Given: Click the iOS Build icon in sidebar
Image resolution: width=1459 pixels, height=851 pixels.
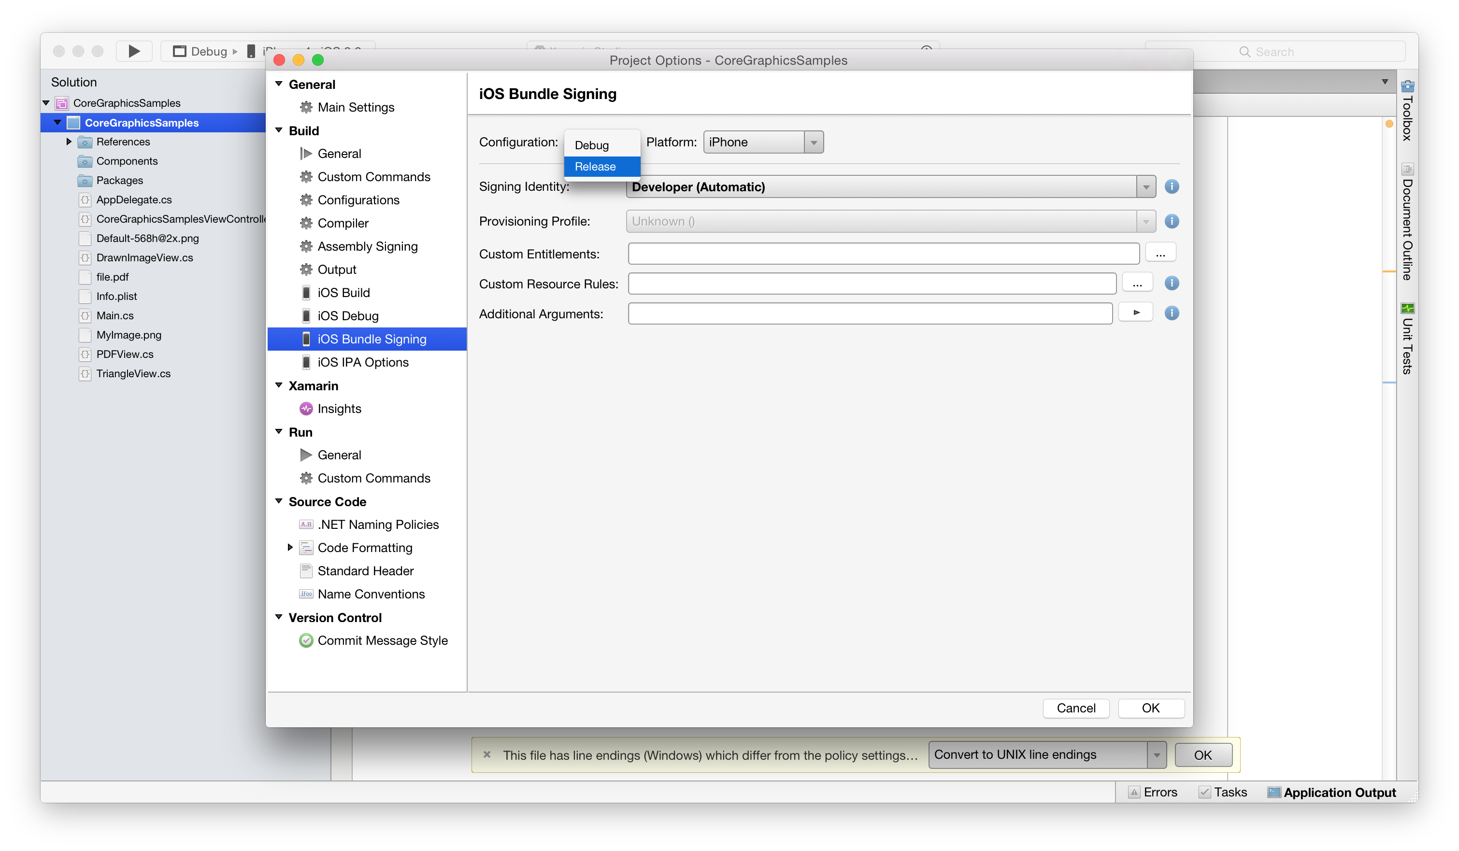Looking at the screenshot, I should pyautogui.click(x=307, y=293).
